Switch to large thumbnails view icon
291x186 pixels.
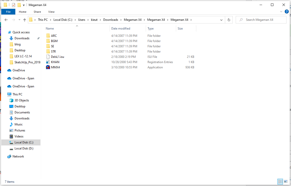[286, 181]
